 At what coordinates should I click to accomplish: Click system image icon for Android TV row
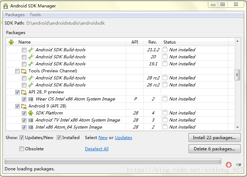pyautogui.click(x=31, y=120)
